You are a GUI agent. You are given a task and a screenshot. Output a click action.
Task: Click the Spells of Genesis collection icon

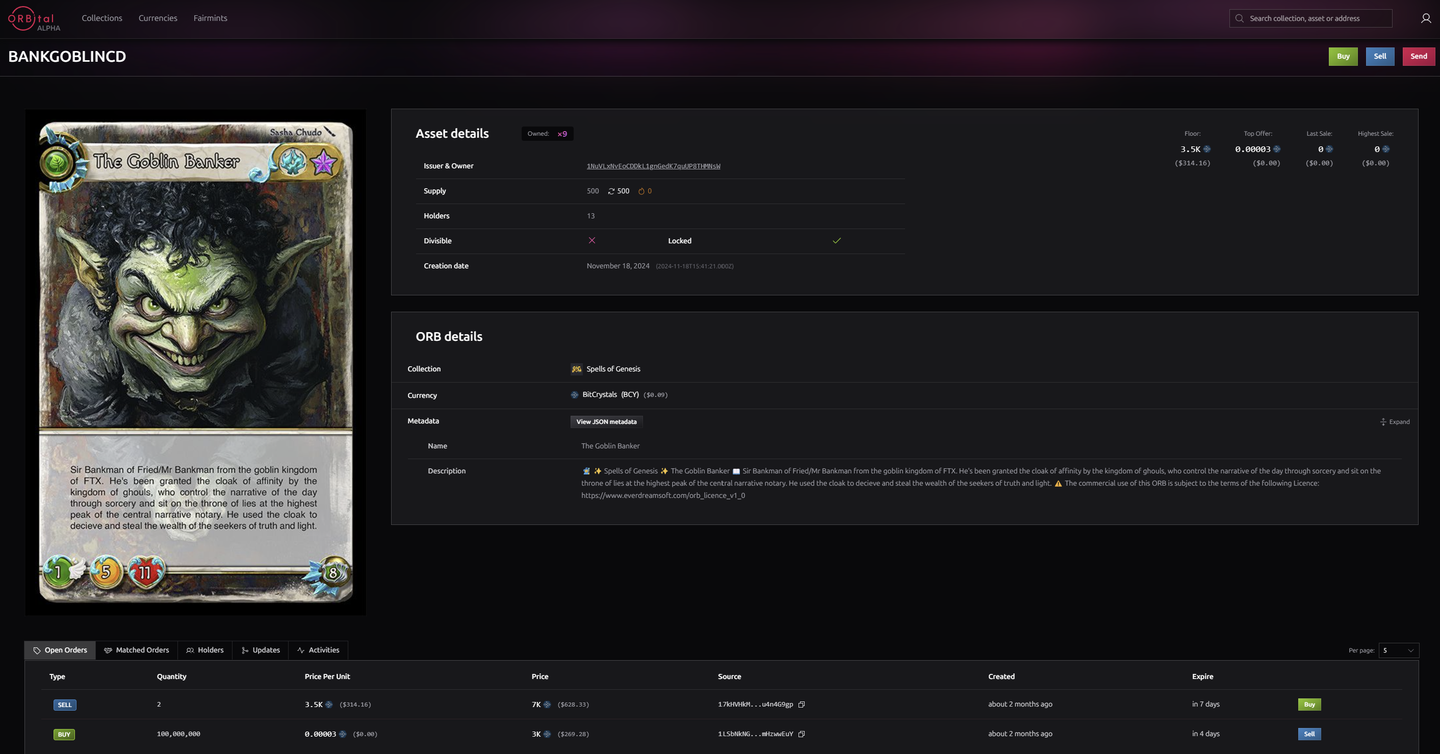[x=576, y=369]
